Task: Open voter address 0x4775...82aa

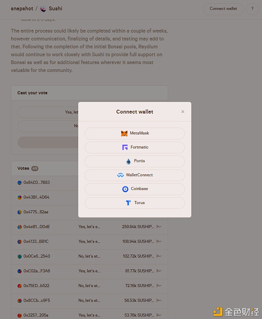Action: point(36,212)
